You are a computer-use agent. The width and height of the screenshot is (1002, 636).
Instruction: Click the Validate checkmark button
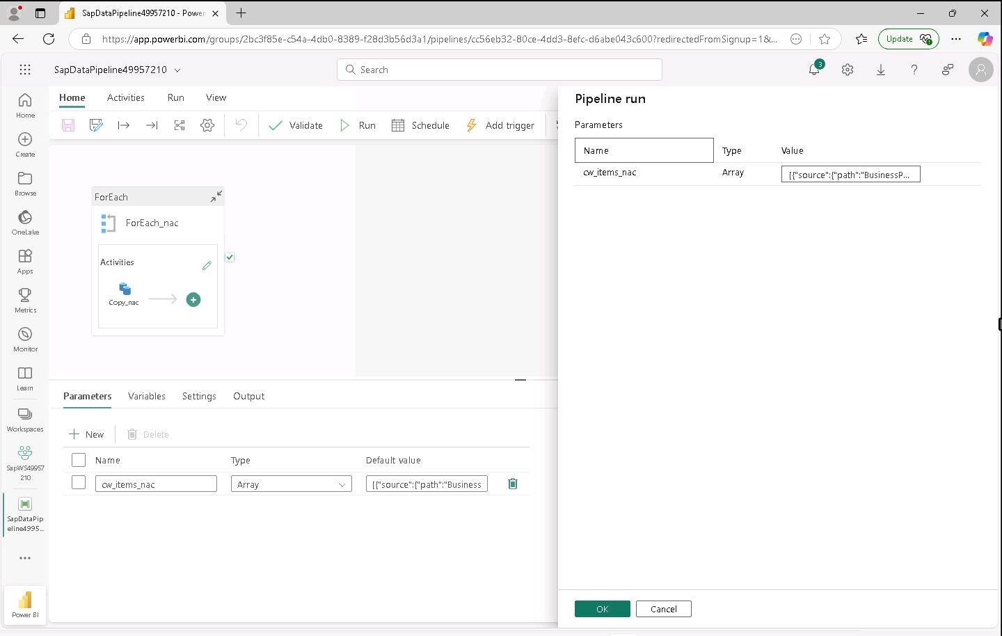coord(296,125)
